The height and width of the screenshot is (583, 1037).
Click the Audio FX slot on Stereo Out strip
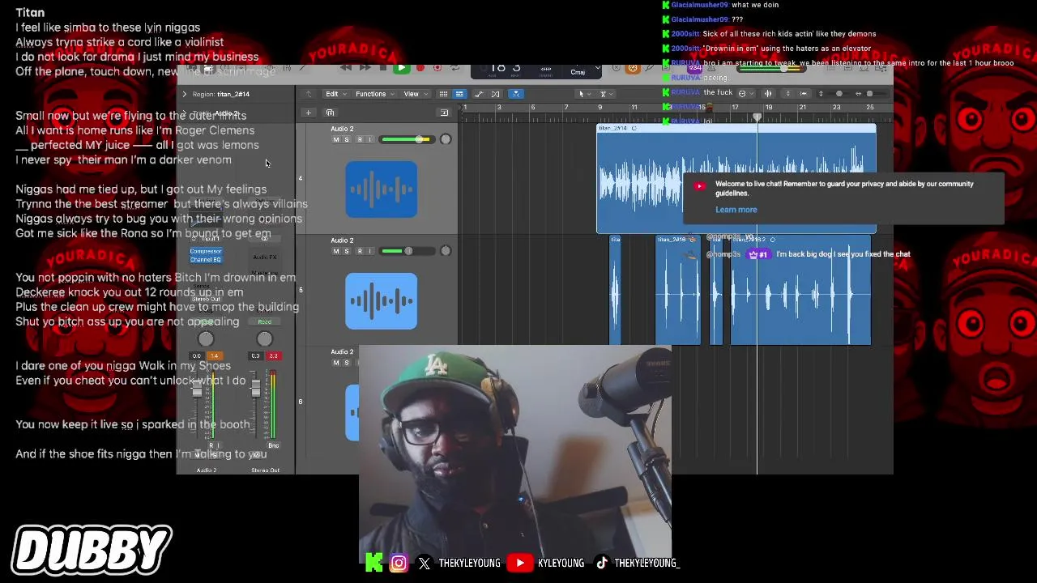pos(265,257)
